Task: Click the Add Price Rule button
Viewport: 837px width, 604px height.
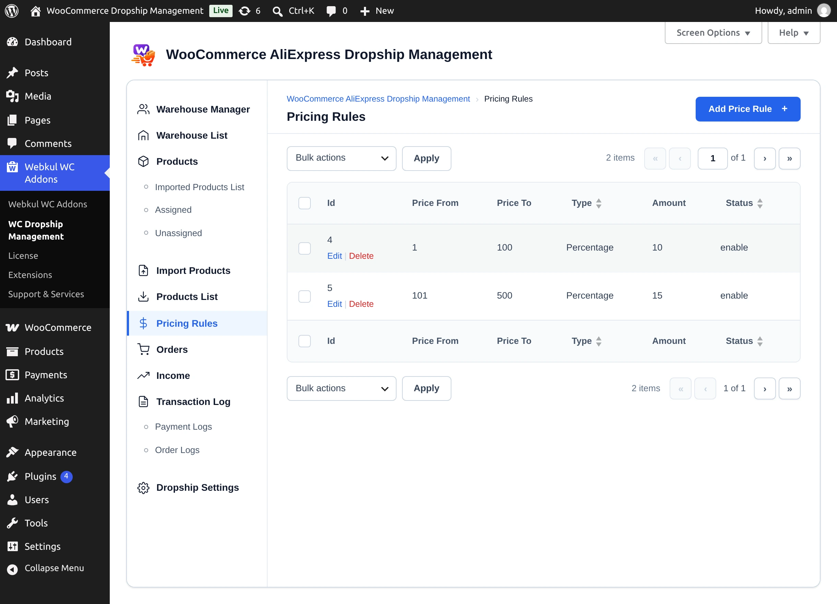Action: 748,109
